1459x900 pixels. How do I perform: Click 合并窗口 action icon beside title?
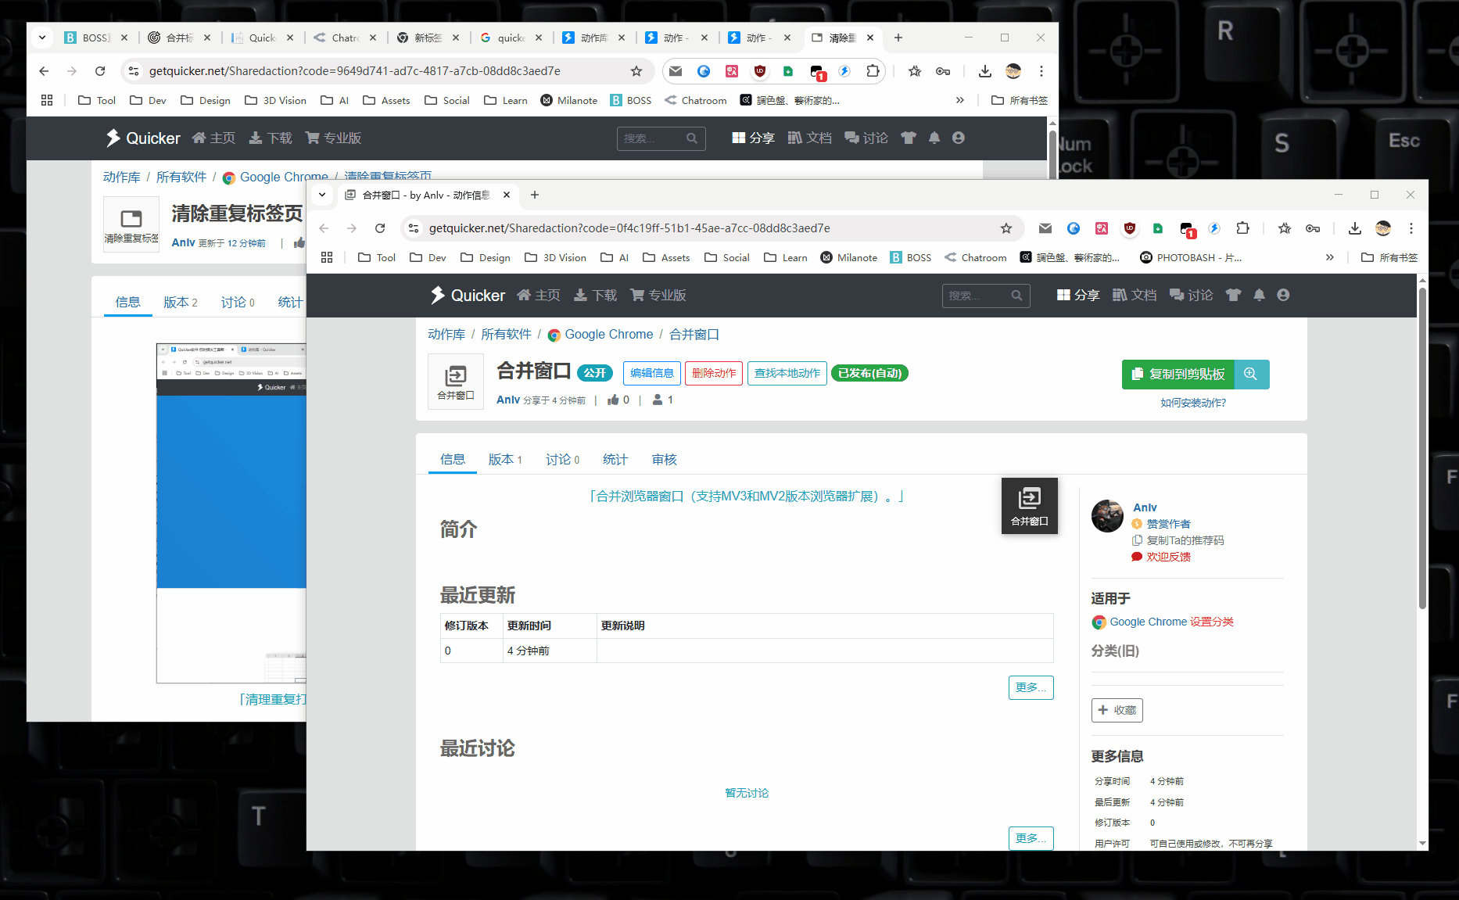point(456,381)
